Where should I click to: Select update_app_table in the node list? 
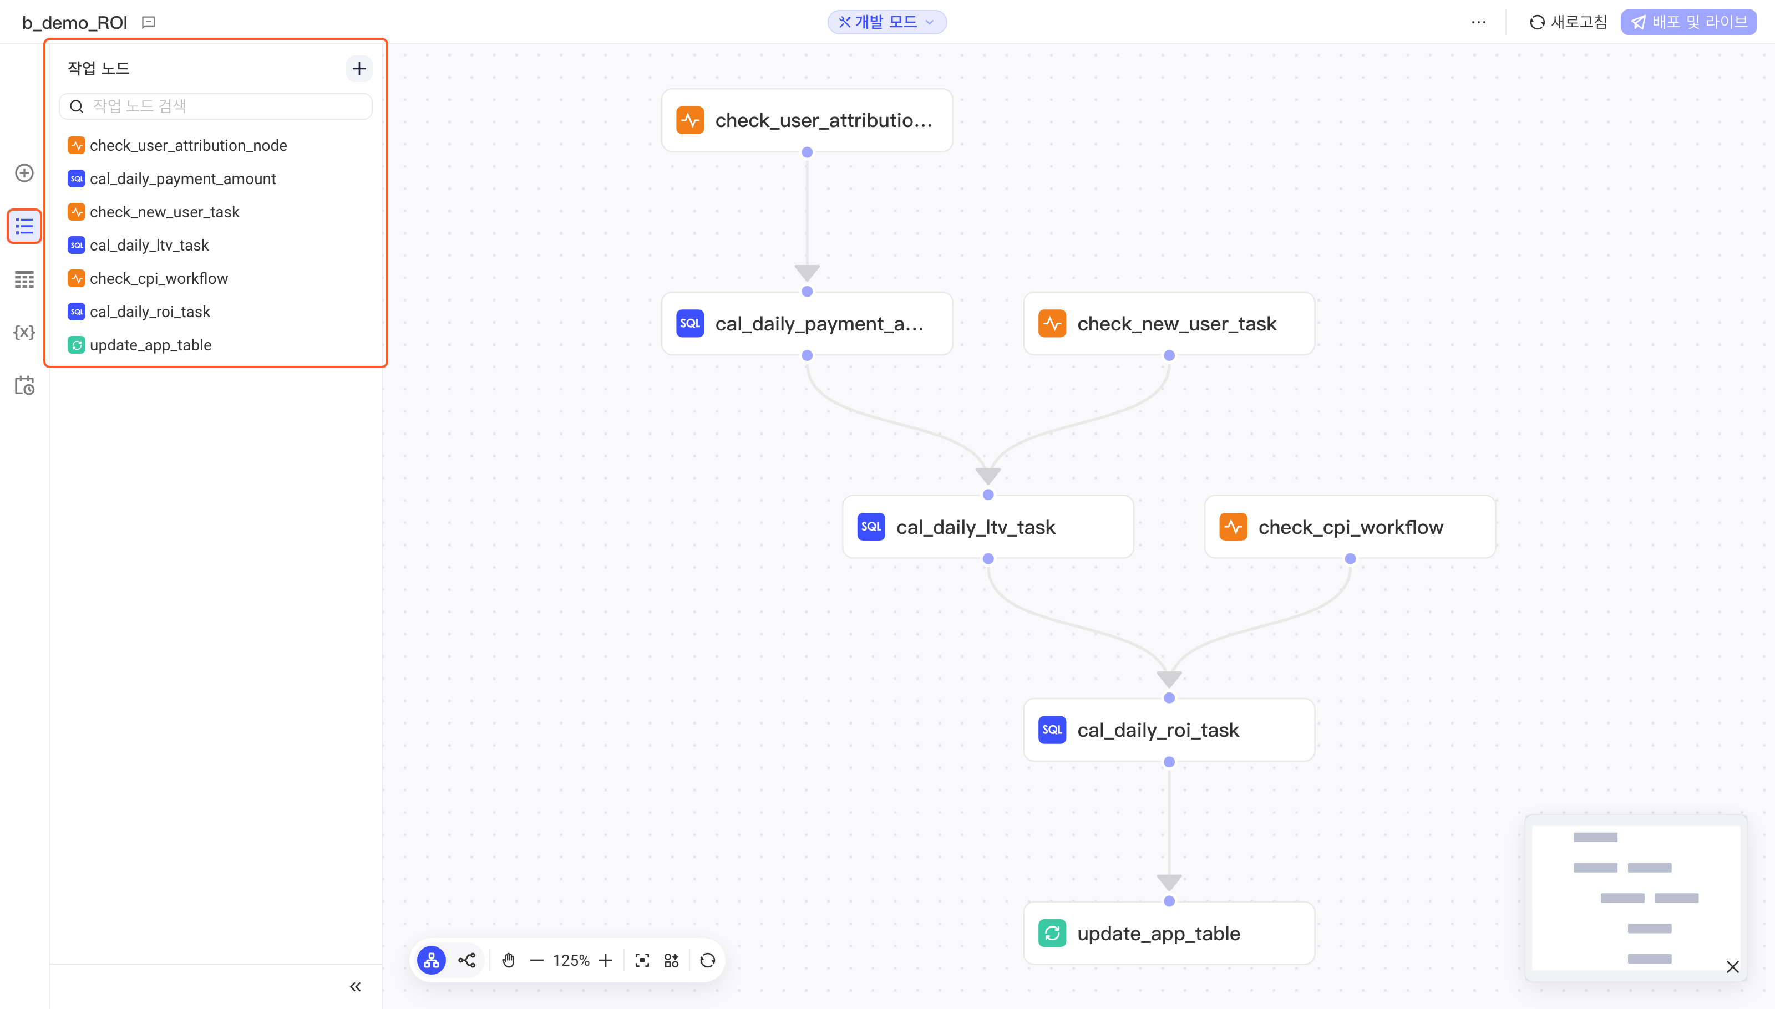coord(216,345)
